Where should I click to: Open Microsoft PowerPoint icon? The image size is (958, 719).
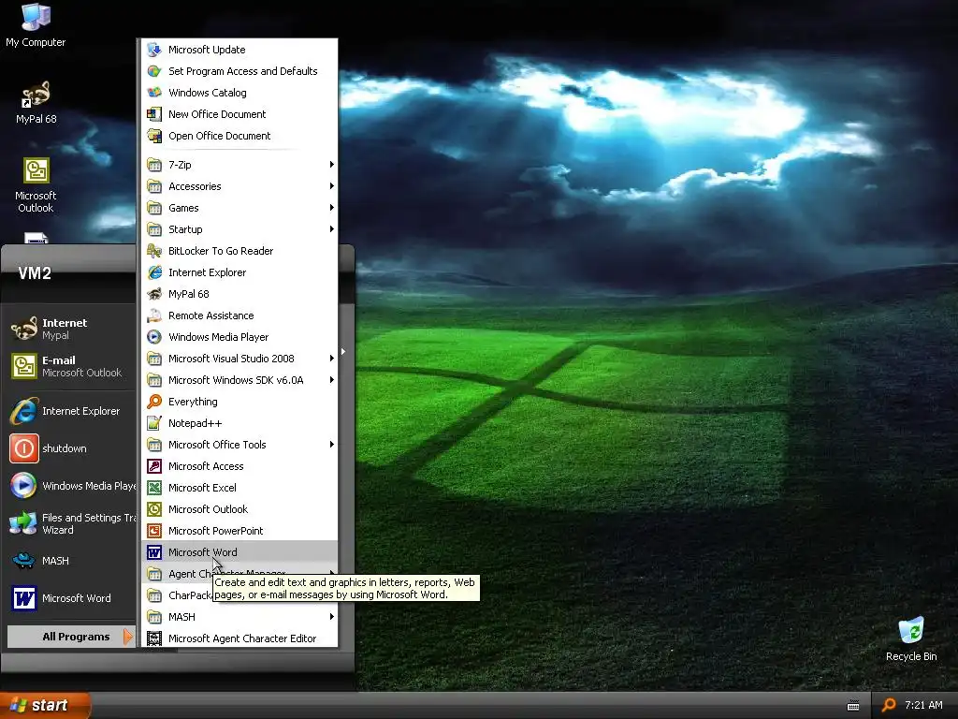pos(154,531)
